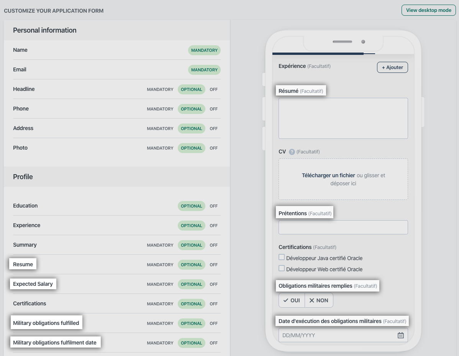
Task: Select OUI for military obligations
Action: coord(292,300)
